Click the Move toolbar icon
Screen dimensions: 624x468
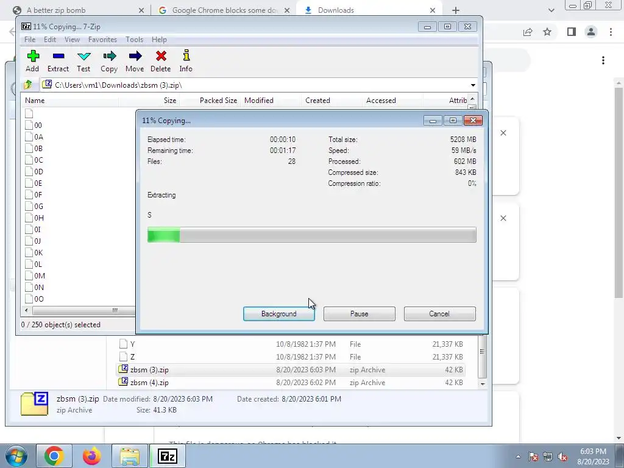click(x=135, y=56)
